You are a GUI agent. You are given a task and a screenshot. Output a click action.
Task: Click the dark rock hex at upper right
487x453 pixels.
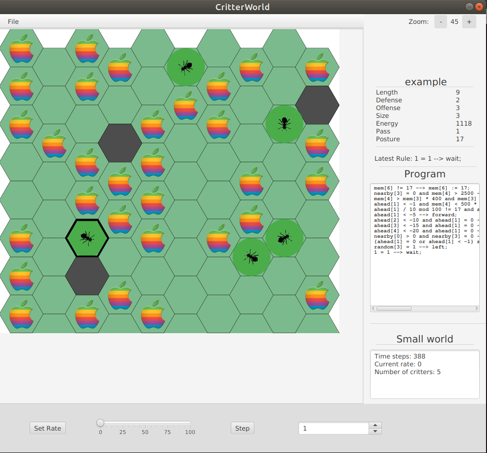pyautogui.click(x=318, y=105)
